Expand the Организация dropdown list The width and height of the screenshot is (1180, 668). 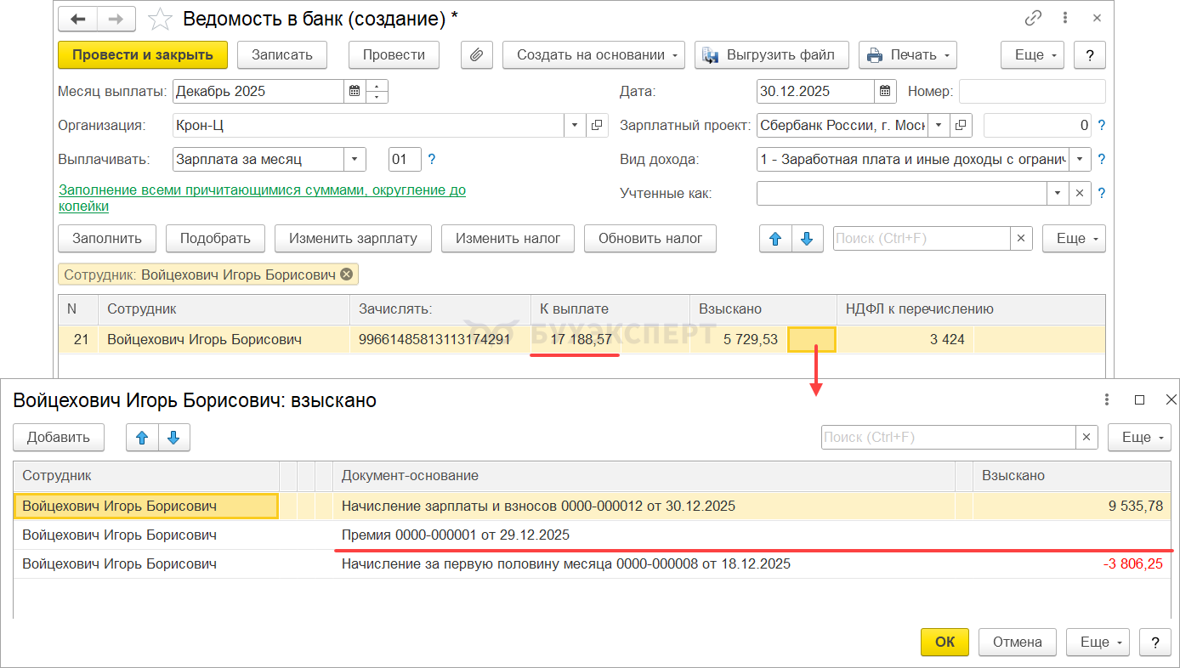575,126
